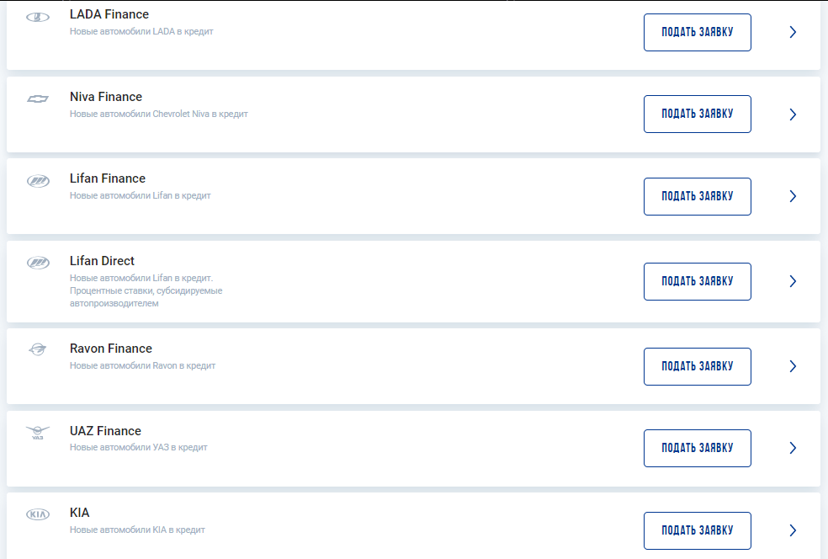This screenshot has height=559, width=828.
Task: Select the UAZ Finance heading
Action: pyautogui.click(x=105, y=431)
